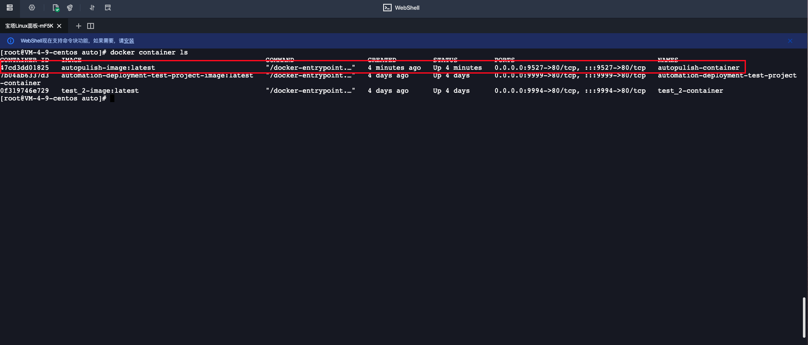Open the window search icon in toolbar
Image resolution: width=808 pixels, height=345 pixels.
point(108,8)
